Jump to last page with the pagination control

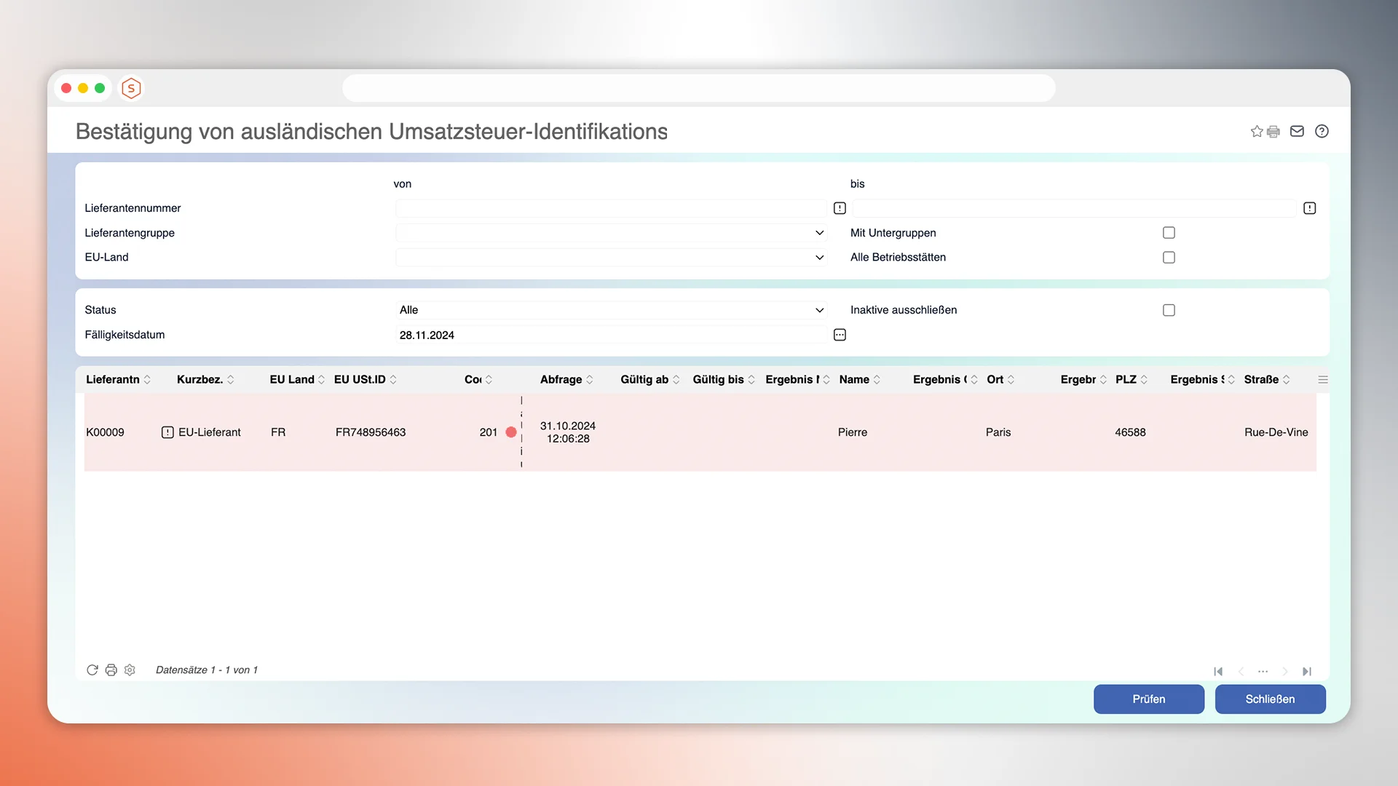coord(1307,671)
